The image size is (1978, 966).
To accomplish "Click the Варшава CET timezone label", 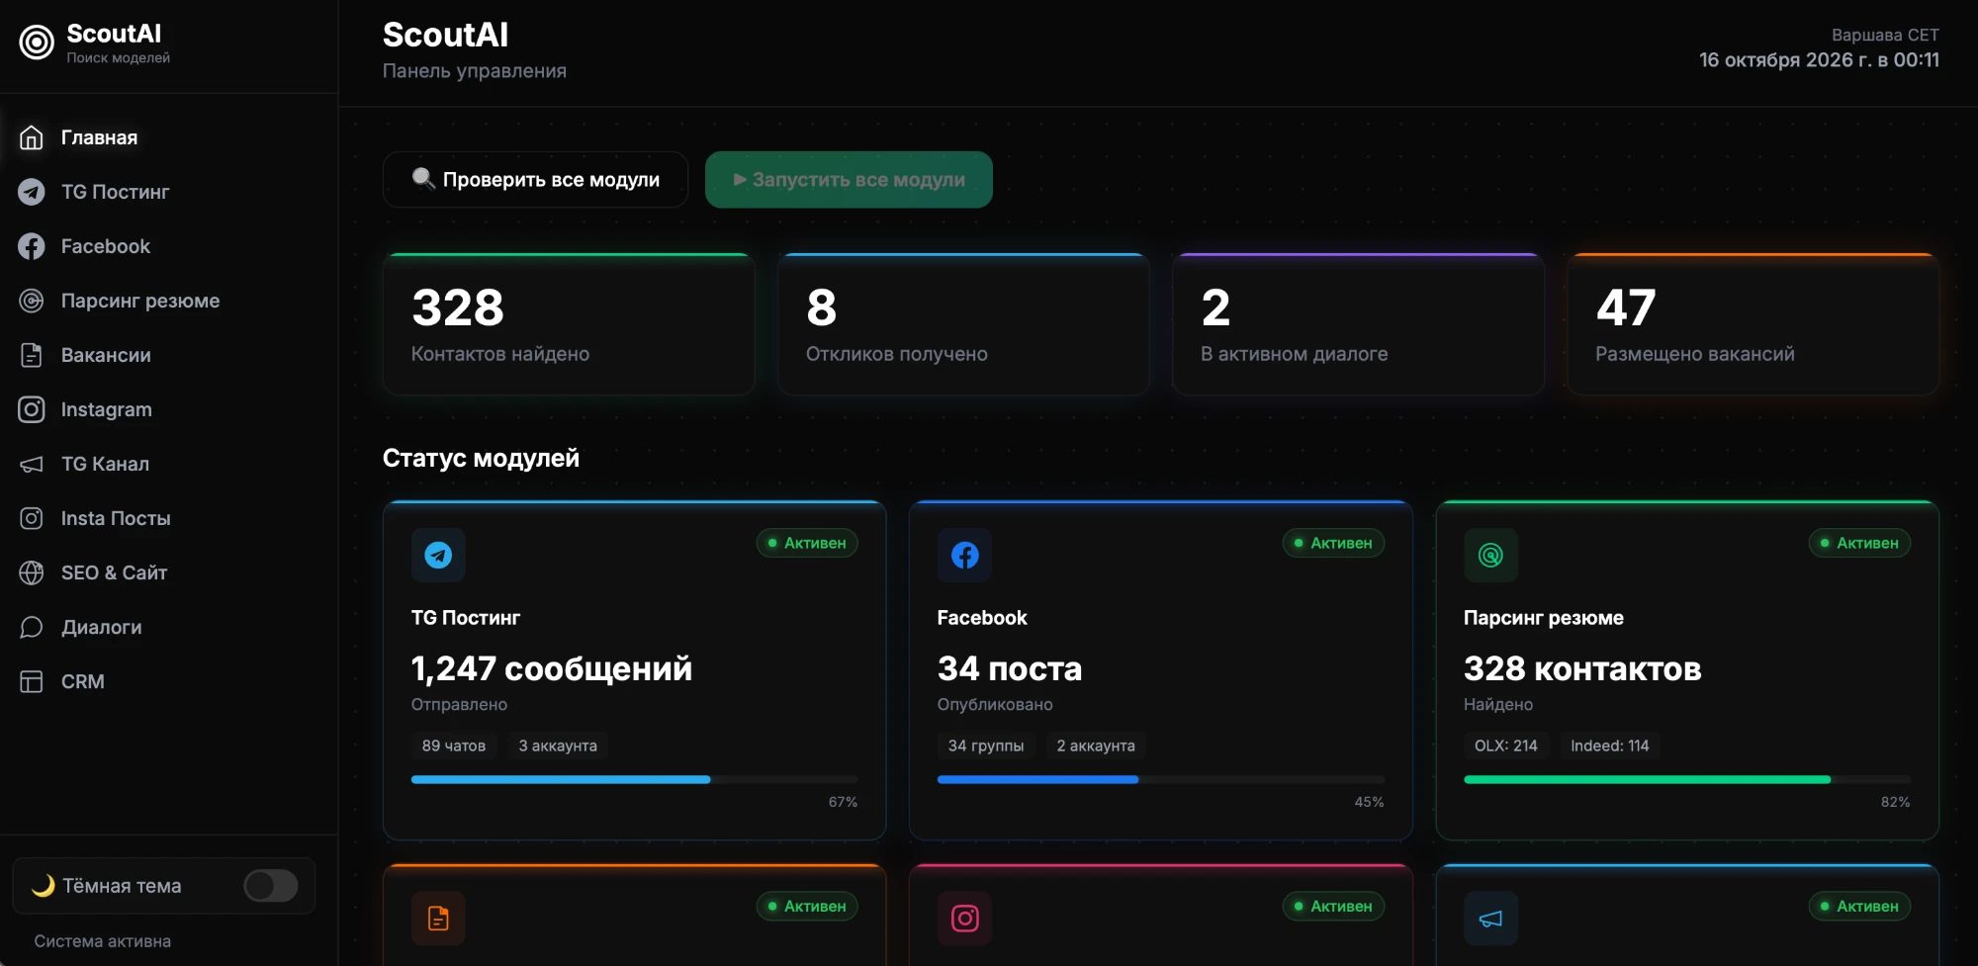I will click(x=1885, y=35).
